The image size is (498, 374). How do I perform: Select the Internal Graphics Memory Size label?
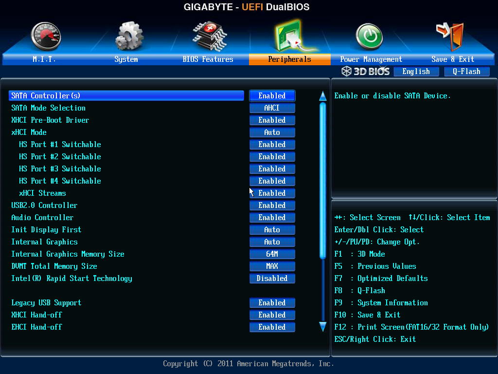pyautogui.click(x=68, y=254)
